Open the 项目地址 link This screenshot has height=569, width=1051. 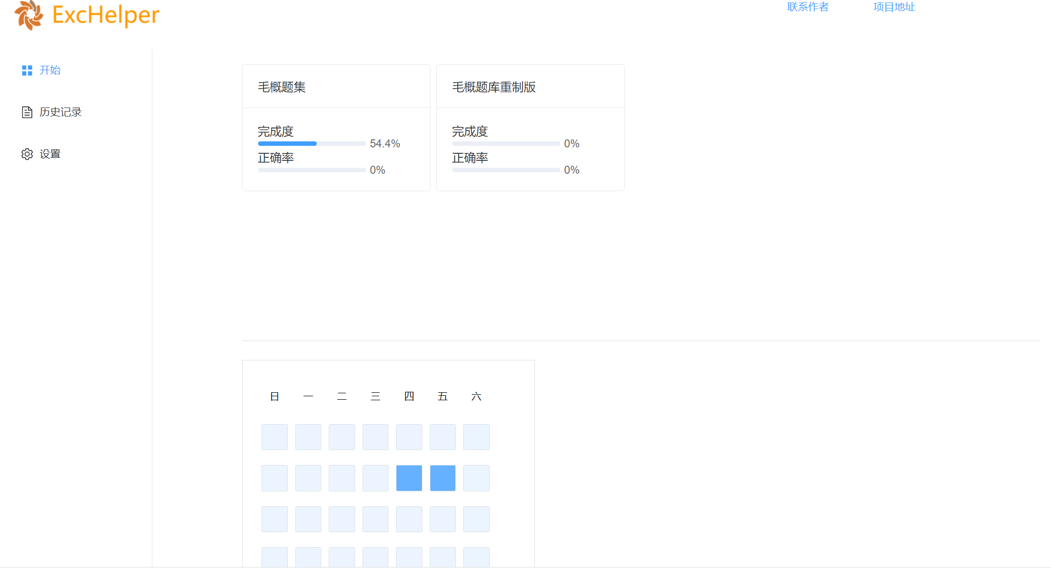tap(894, 7)
